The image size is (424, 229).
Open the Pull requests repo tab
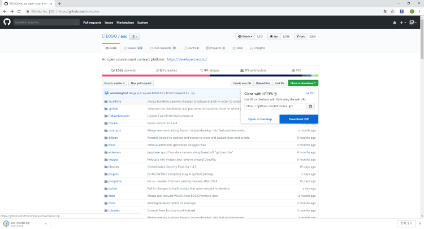163,48
